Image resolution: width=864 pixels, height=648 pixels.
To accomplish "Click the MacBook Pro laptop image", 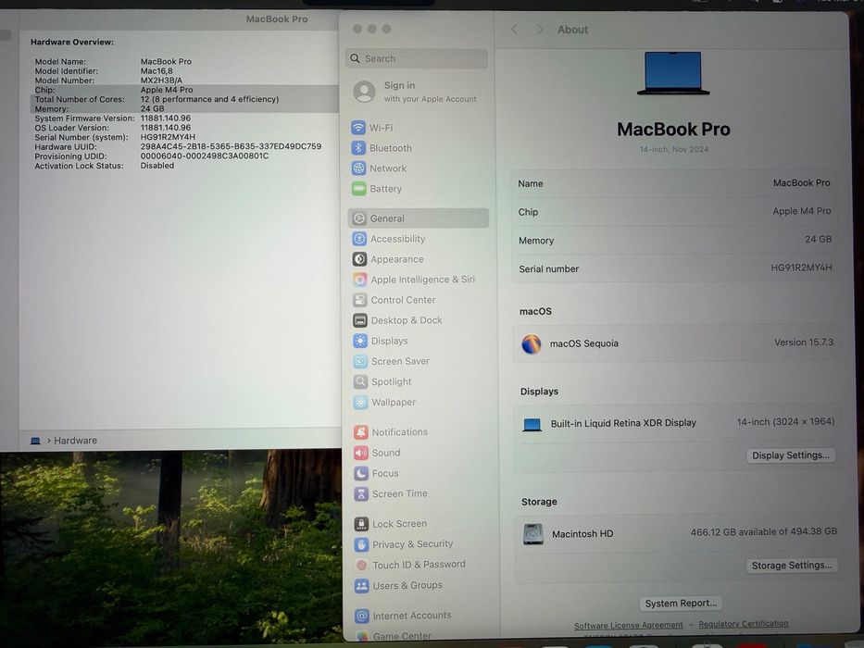I will pyautogui.click(x=673, y=73).
